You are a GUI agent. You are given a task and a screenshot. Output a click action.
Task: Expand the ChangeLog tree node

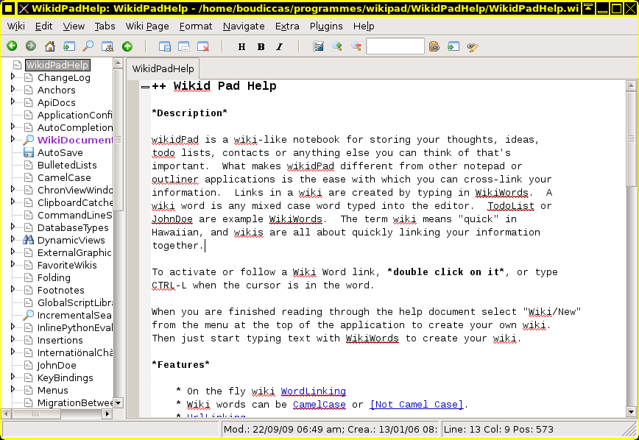13,77
